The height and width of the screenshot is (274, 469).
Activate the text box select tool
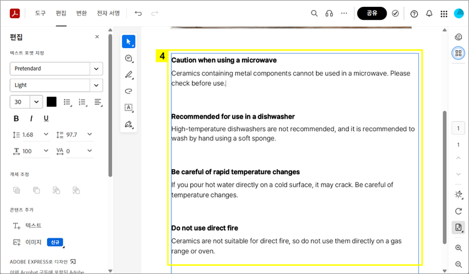tap(129, 107)
